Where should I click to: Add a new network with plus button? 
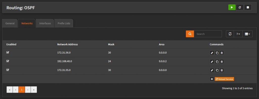click(x=212, y=79)
